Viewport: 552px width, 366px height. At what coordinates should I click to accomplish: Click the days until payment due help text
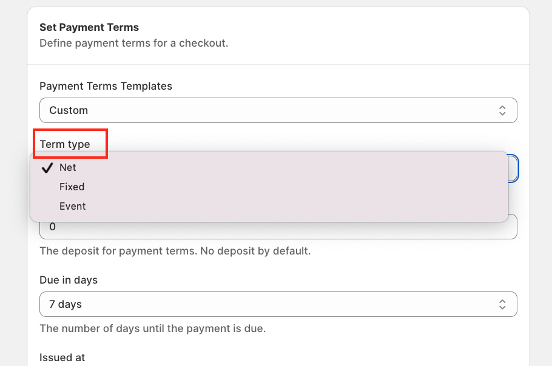152,329
